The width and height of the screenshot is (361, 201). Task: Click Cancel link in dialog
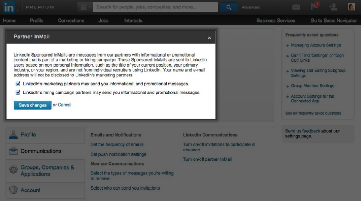64,105
